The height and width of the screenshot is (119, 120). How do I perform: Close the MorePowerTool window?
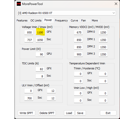pyautogui.click(x=116, y=4)
